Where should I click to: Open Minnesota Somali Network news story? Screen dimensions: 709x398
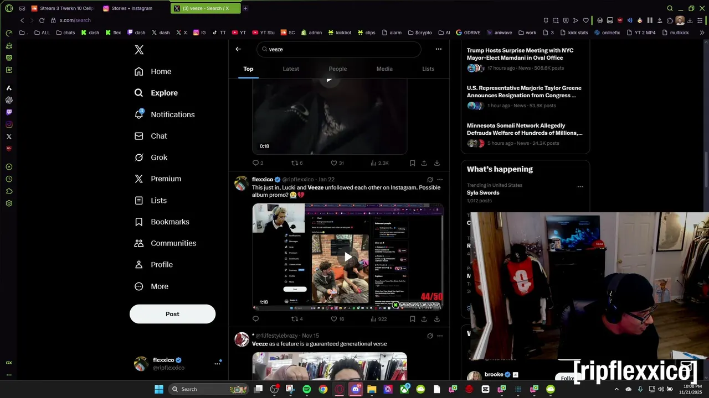click(525, 134)
